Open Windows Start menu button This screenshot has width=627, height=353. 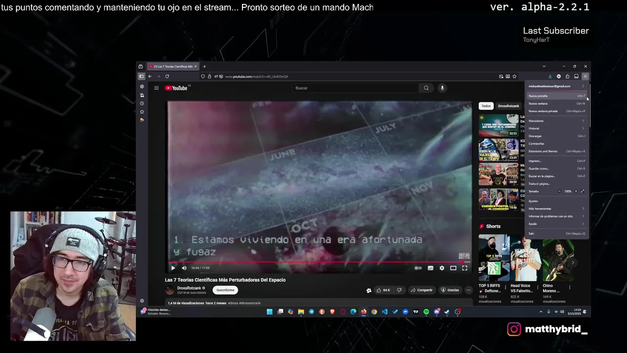(x=269, y=312)
